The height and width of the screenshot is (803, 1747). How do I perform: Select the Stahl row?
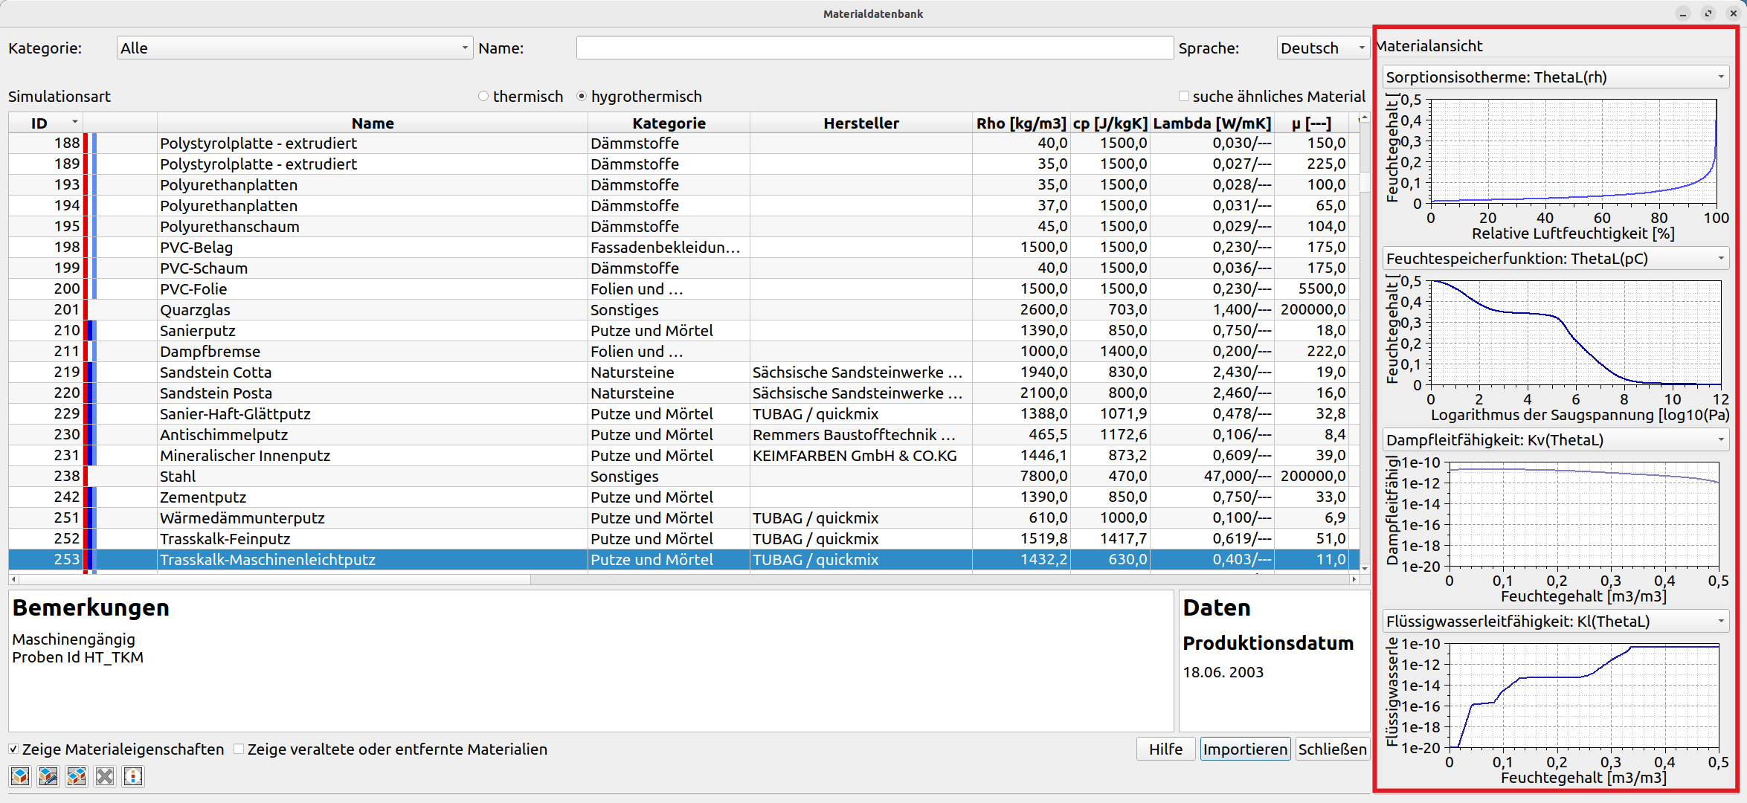[683, 477]
